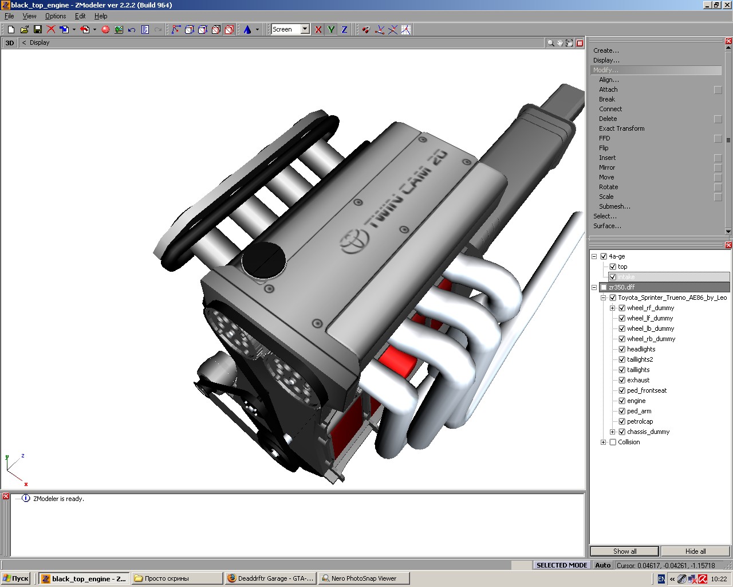Open the Help menu
Screen dimensions: 733x587
pyautogui.click(x=101, y=16)
